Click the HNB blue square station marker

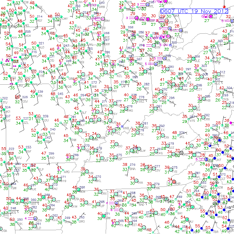point(122,126)
